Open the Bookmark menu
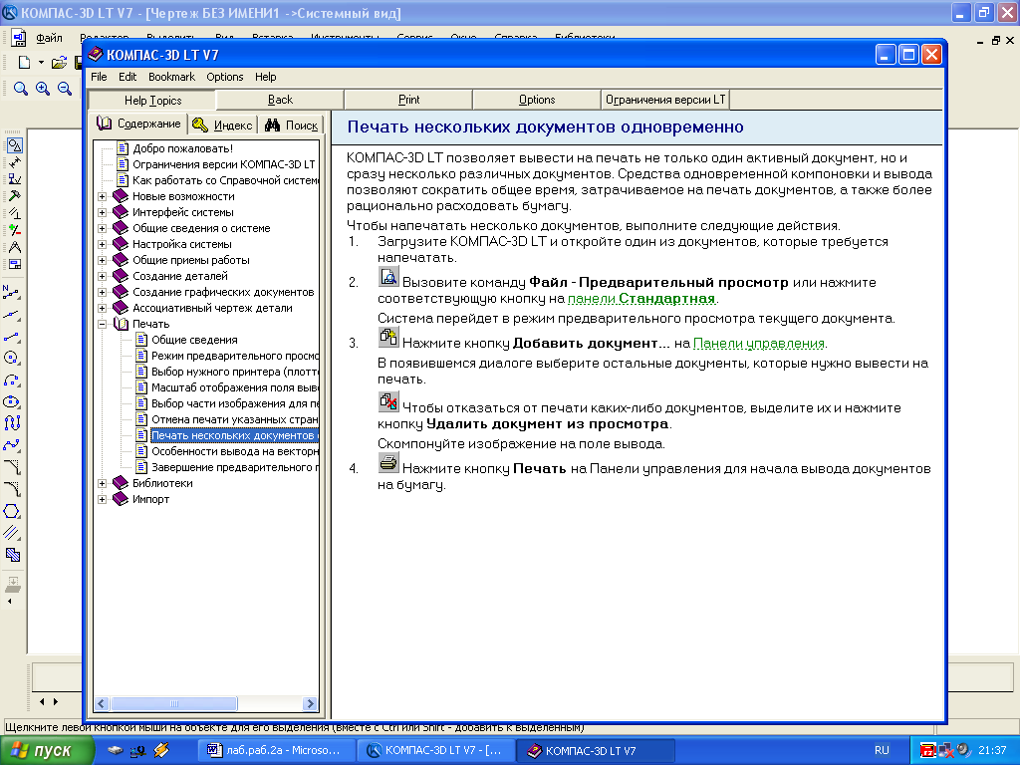1020x765 pixels. tap(171, 77)
